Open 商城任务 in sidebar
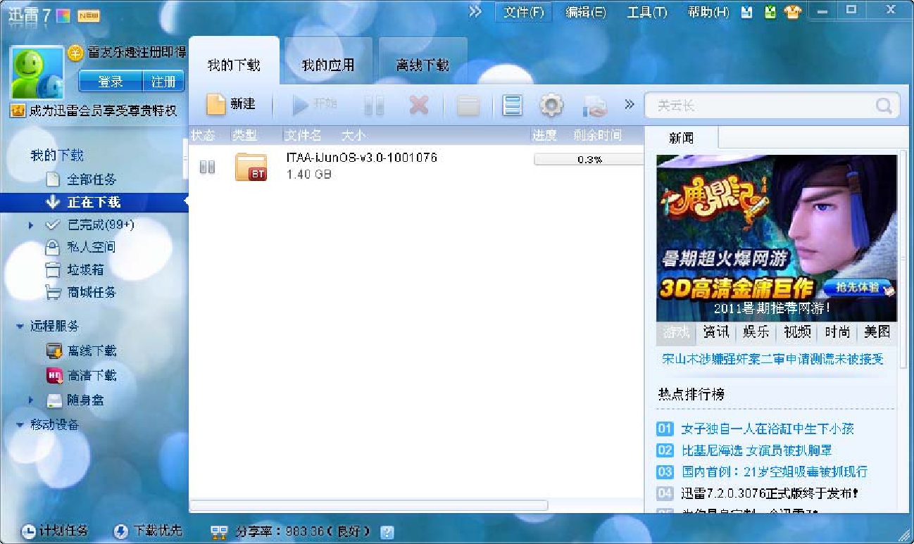Image resolution: width=914 pixels, height=544 pixels. pyautogui.click(x=92, y=292)
